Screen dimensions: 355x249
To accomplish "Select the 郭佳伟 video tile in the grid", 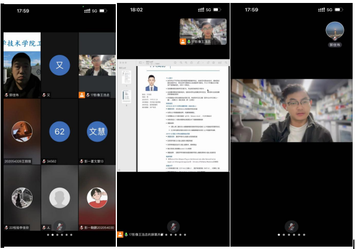I will click(x=22, y=65).
